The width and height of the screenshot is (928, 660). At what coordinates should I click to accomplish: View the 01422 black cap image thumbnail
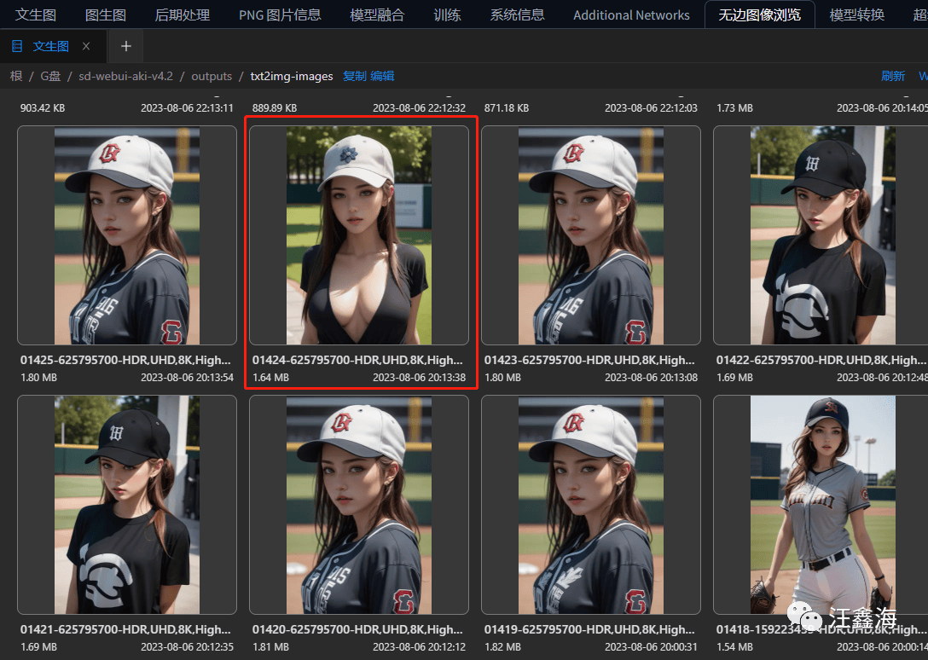coord(822,235)
